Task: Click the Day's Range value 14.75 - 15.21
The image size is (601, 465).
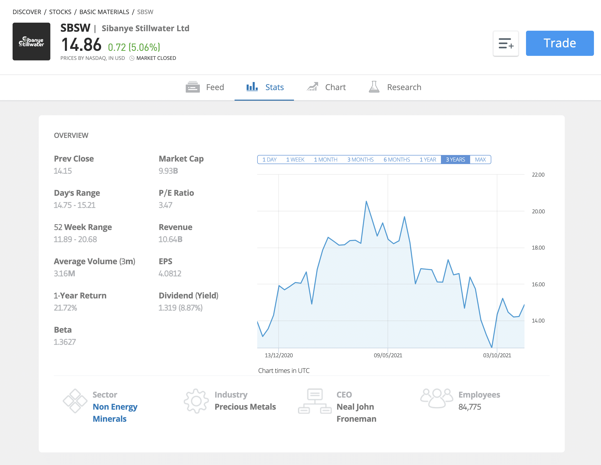Action: (x=74, y=205)
